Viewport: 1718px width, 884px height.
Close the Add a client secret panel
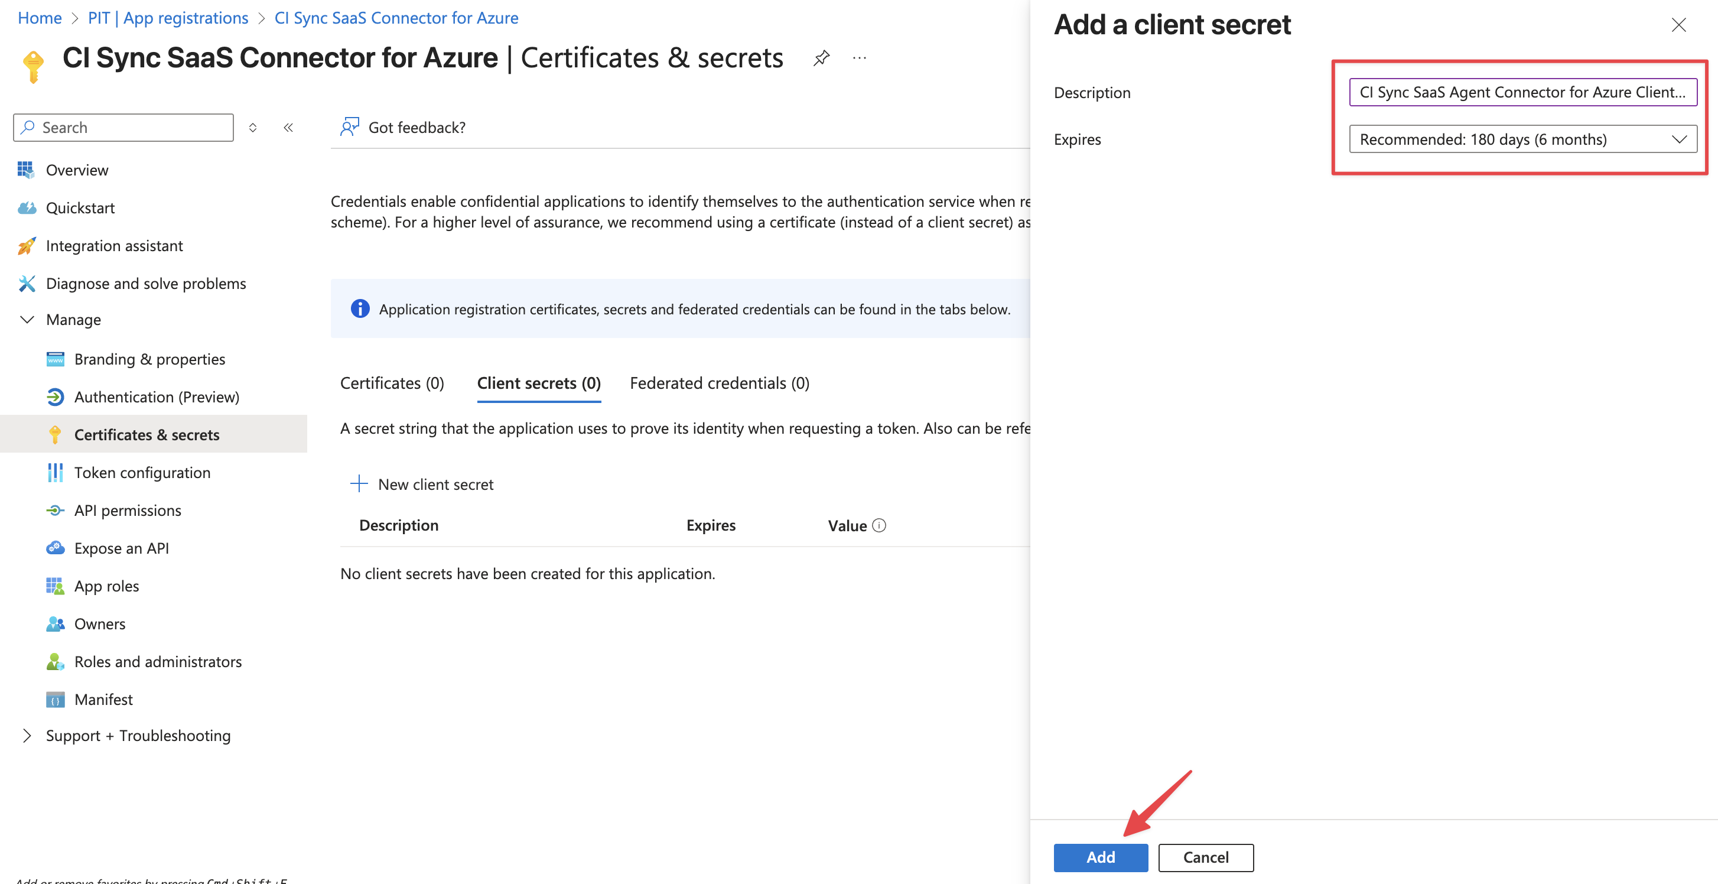[x=1678, y=25]
